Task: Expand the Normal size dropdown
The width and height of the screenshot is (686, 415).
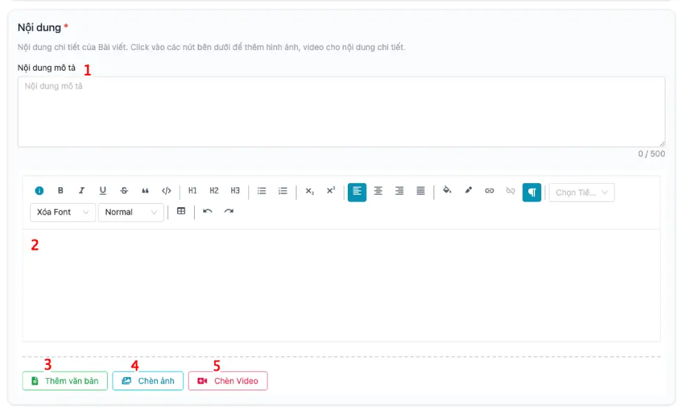Action: tap(131, 213)
